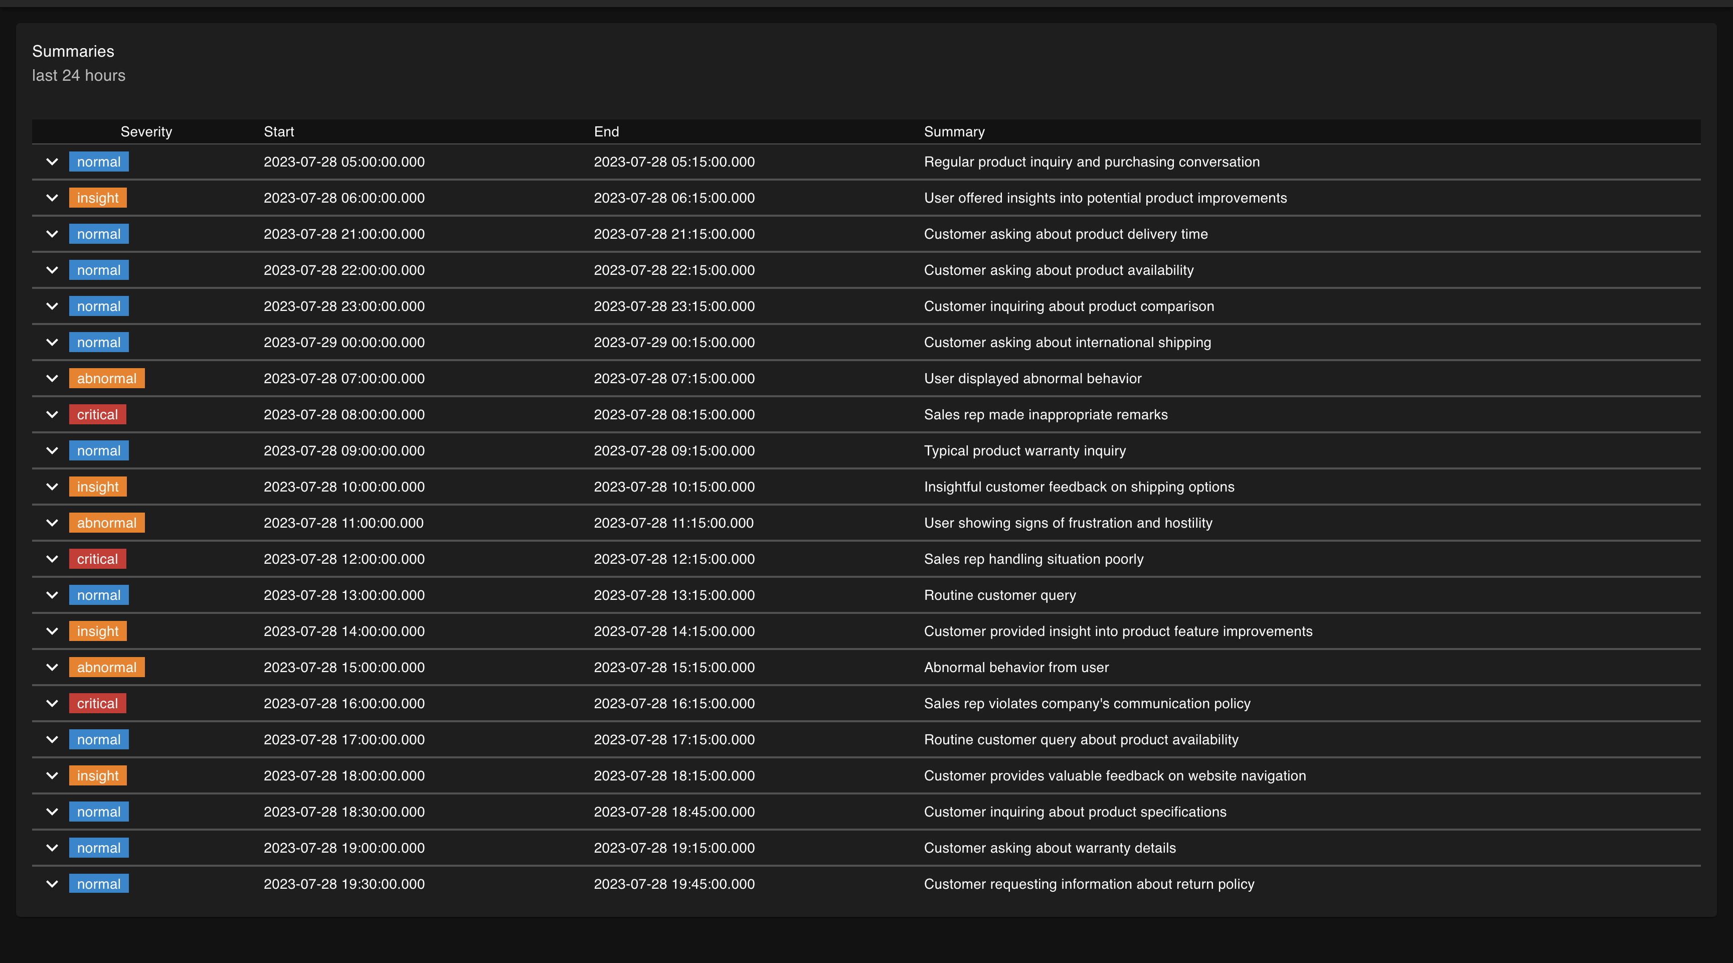Screen dimensions: 1733x963
Task: Click the Summaries panel title
Action: pyautogui.click(x=73, y=51)
